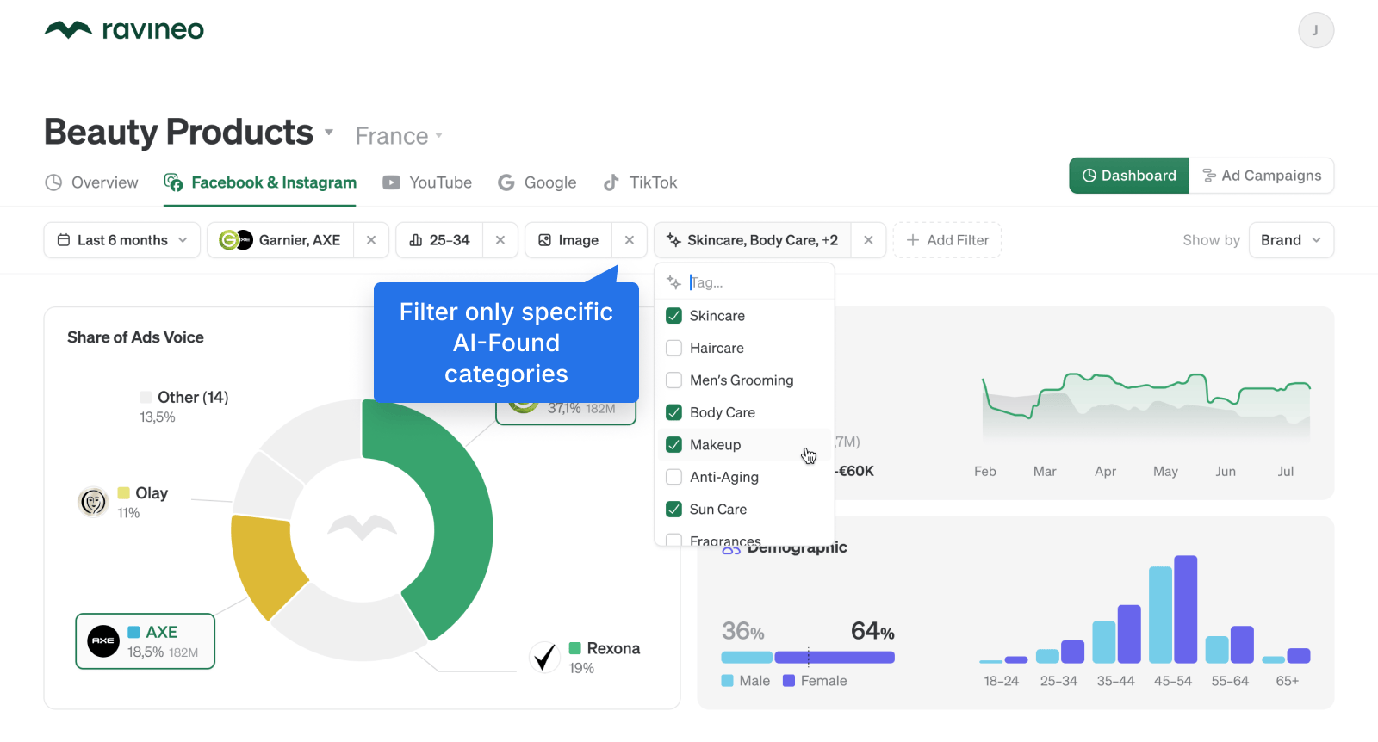Click the Olay brand logo
This screenshot has height=742, width=1378.
tap(93, 501)
